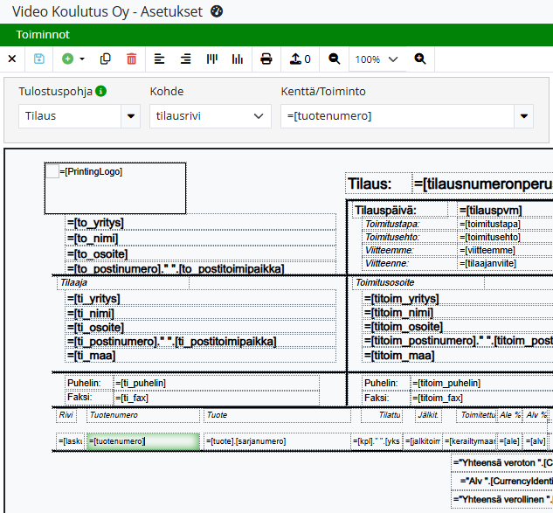This screenshot has width=553, height=513.
Task: Align selected fields to the left
Action: (159, 59)
